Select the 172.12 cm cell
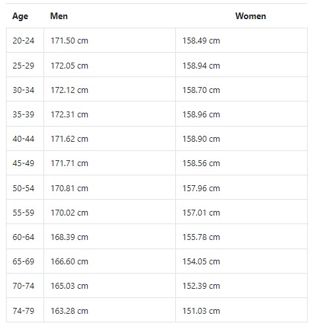 (109, 89)
